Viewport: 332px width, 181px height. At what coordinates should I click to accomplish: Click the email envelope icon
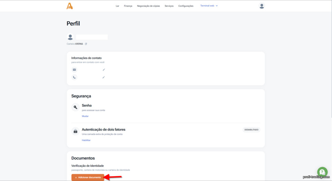[74, 70]
